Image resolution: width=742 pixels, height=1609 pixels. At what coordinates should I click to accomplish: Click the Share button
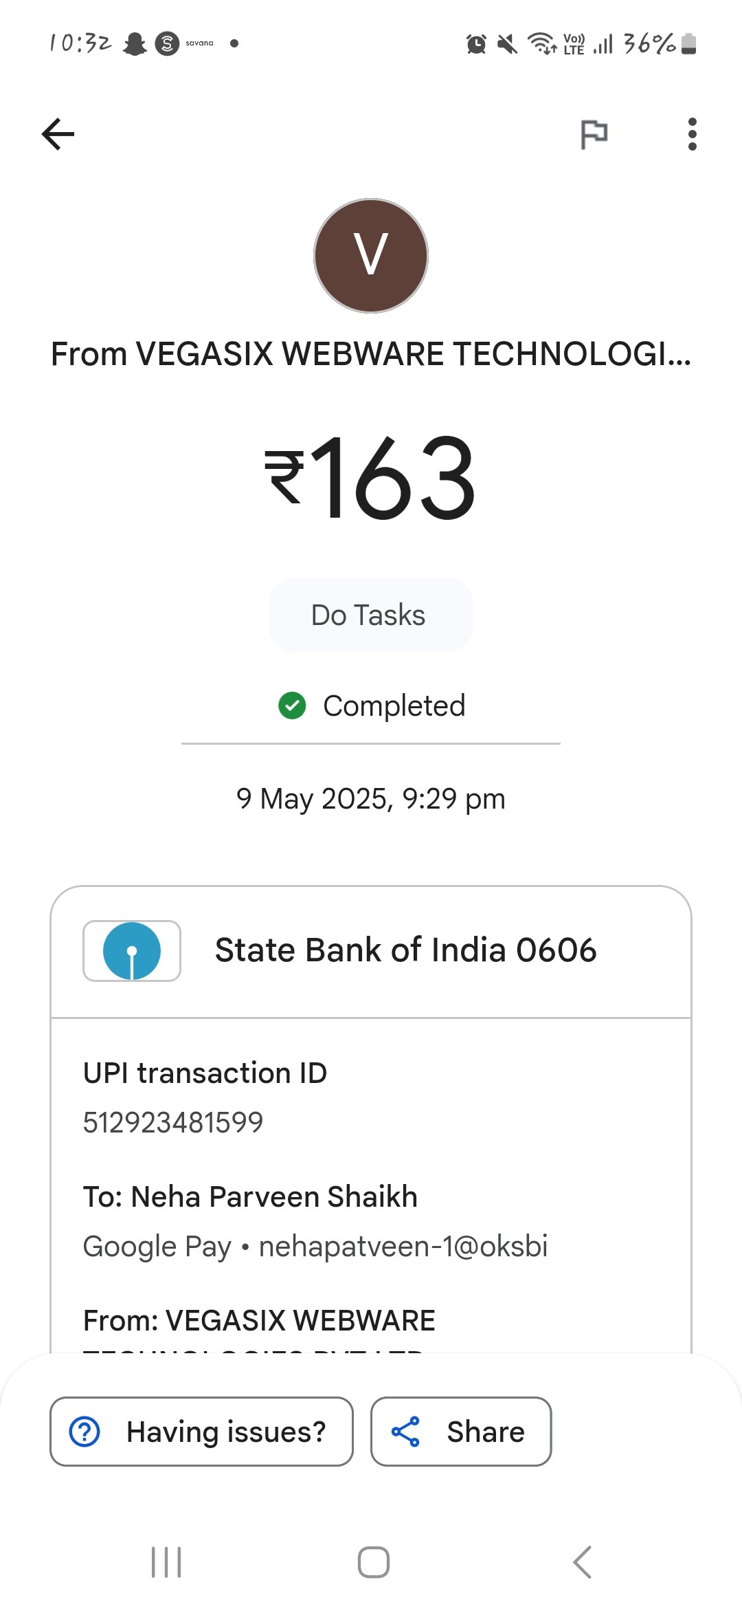click(x=461, y=1432)
